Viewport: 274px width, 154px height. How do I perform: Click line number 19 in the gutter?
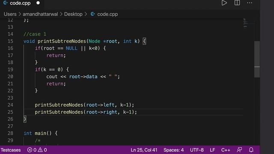tap(10, 69)
